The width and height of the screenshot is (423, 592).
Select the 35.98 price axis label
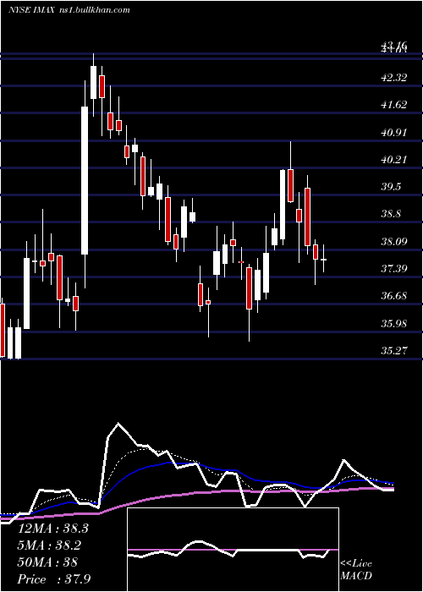(x=394, y=324)
